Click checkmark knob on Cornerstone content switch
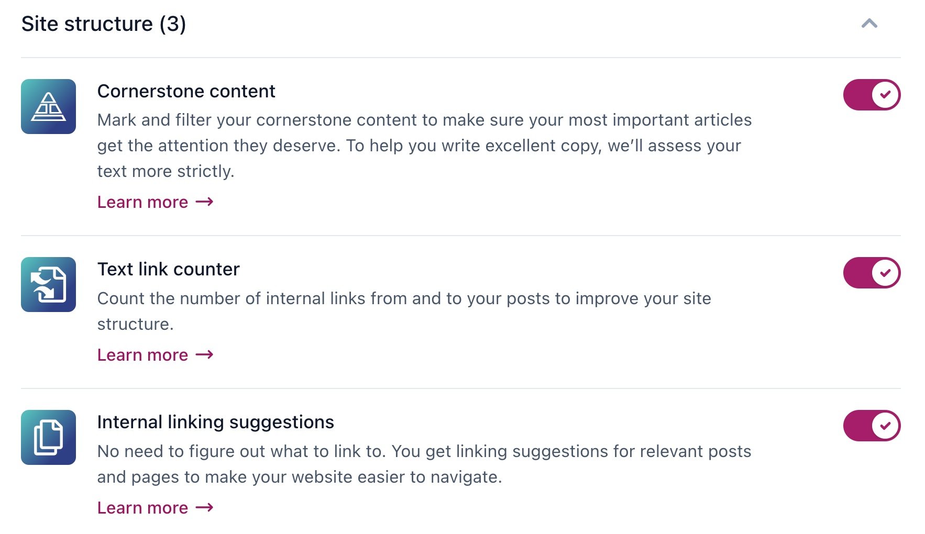 (x=885, y=95)
